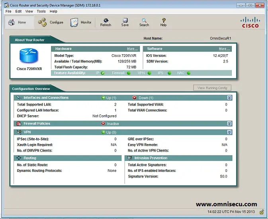The height and width of the screenshot is (219, 268).
Task: Click the VPN feature green indicator
Action: pos(149,73)
